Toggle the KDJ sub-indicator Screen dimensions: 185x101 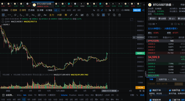[x=87, y=95]
